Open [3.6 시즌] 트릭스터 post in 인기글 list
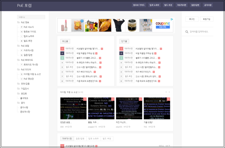The image size is (225, 148). click(147, 77)
